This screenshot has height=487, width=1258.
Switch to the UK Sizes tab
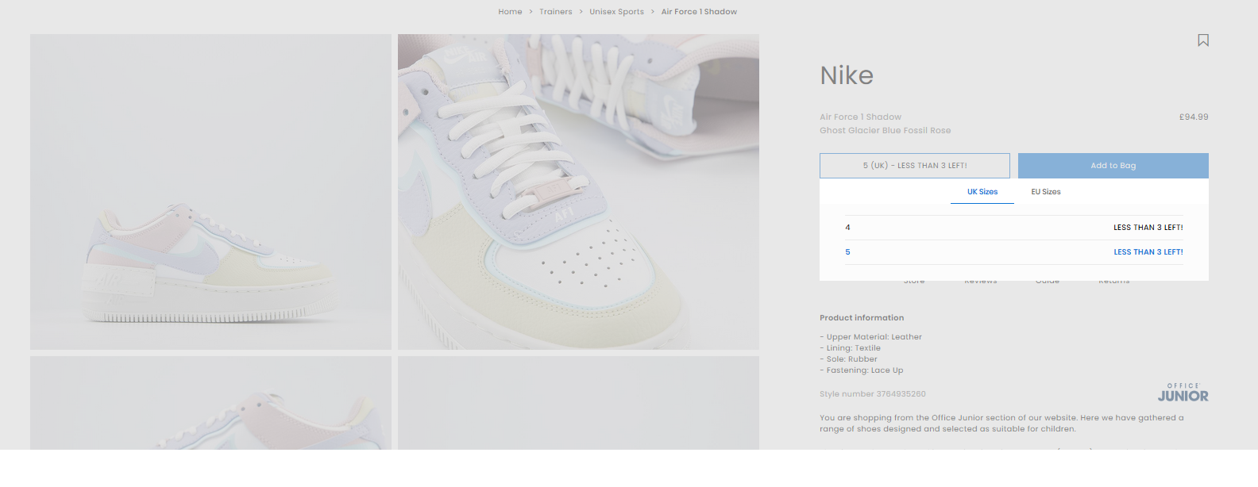982,192
